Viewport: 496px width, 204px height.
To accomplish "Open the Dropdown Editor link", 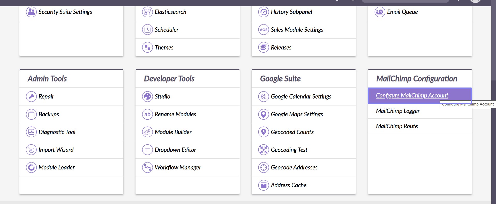I will coord(175,150).
